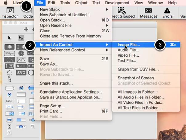Choose Share this stack...
This screenshot has width=186, height=140.
coord(73,83)
